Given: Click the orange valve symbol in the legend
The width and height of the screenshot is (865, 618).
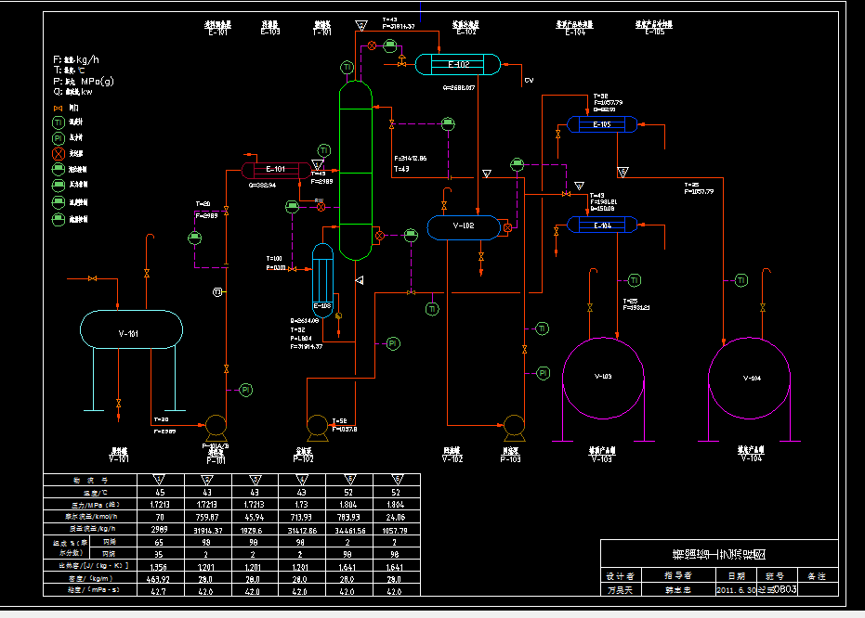Looking at the screenshot, I should click(x=58, y=109).
